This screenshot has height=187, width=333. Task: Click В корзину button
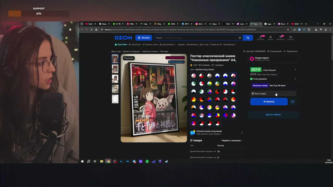[269, 102]
